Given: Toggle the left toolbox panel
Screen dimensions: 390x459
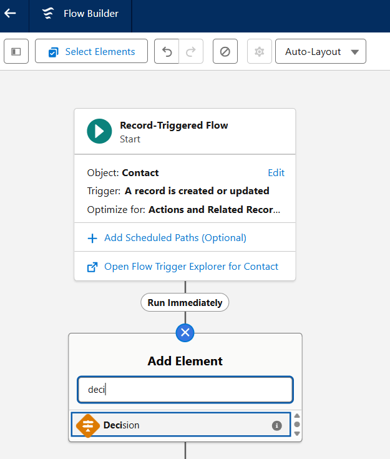Looking at the screenshot, I should tap(16, 52).
